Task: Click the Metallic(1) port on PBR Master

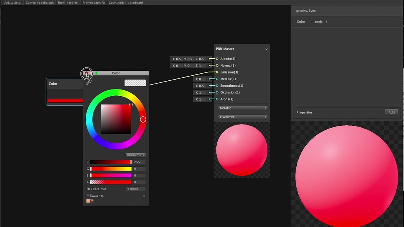Action: point(217,79)
